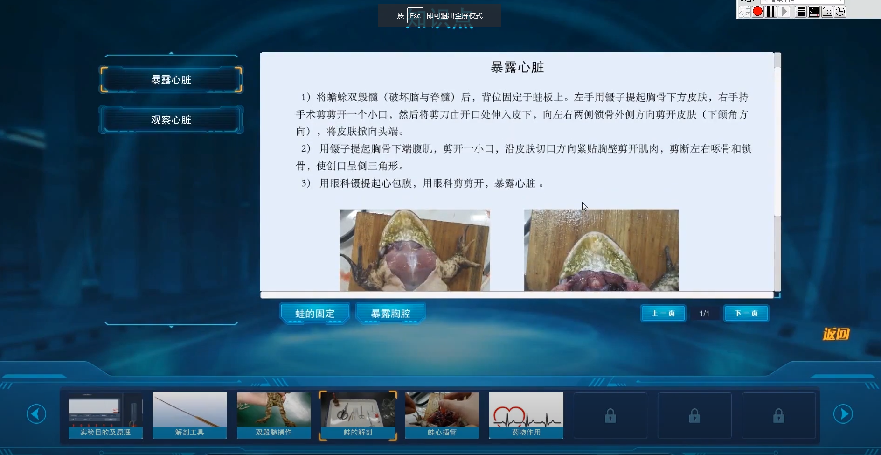Open the 实验目的及原理 thumbnail

105,415
